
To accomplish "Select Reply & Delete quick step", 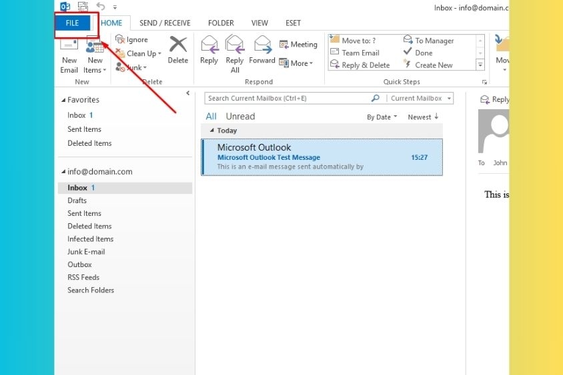I will (360, 65).
